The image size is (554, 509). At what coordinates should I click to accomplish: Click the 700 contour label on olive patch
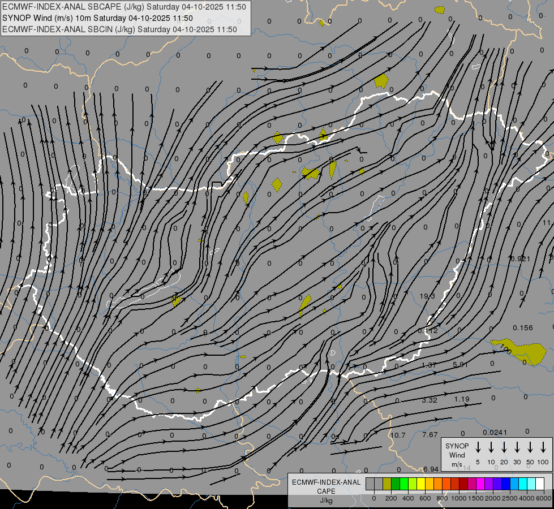pos(505,350)
